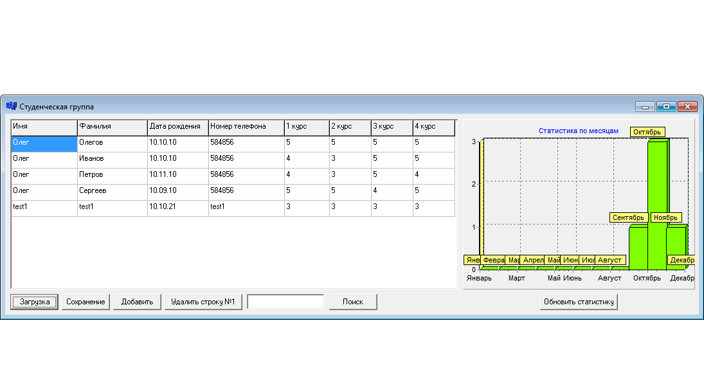Viewport: 704px width, 386px height.
Task: Select the cell with surname Иванов
Action: click(x=113, y=160)
